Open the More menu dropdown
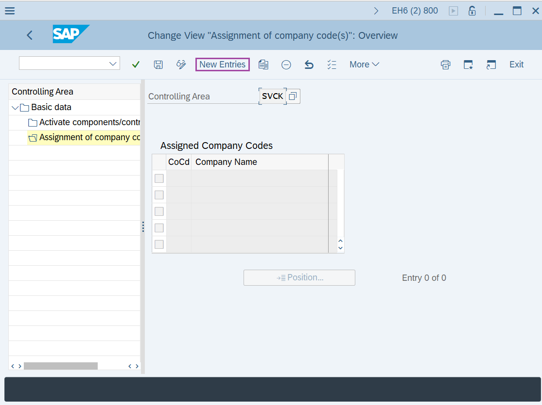The height and width of the screenshot is (405, 542). coord(364,65)
